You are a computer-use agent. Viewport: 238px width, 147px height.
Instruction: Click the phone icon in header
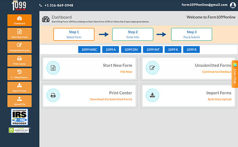click(x=41, y=5)
